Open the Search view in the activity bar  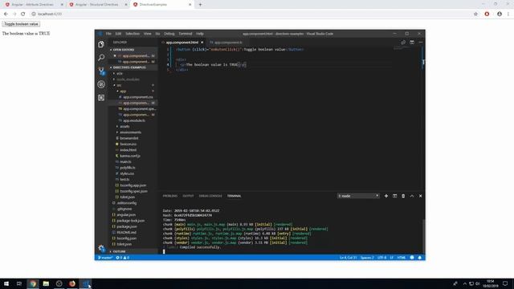pyautogui.click(x=101, y=58)
